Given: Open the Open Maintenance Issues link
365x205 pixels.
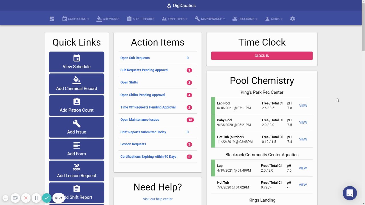Looking at the screenshot, I should point(140,120).
